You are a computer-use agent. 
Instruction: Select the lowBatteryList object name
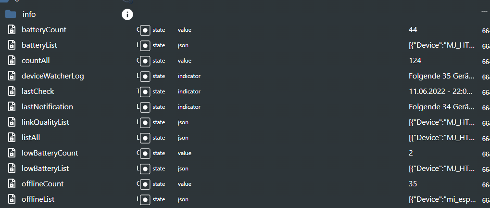pos(45,169)
